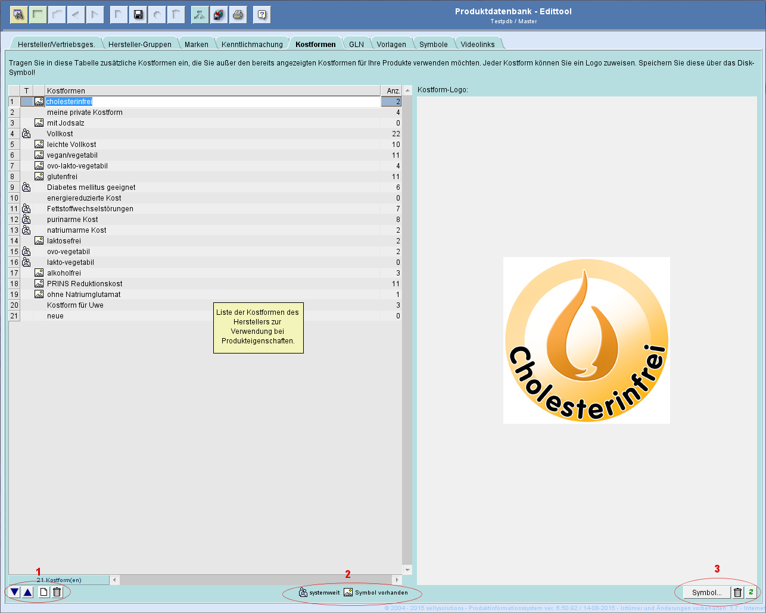Add new Kostform with blank page icon
Image resolution: width=766 pixels, height=613 pixels.
[43, 592]
